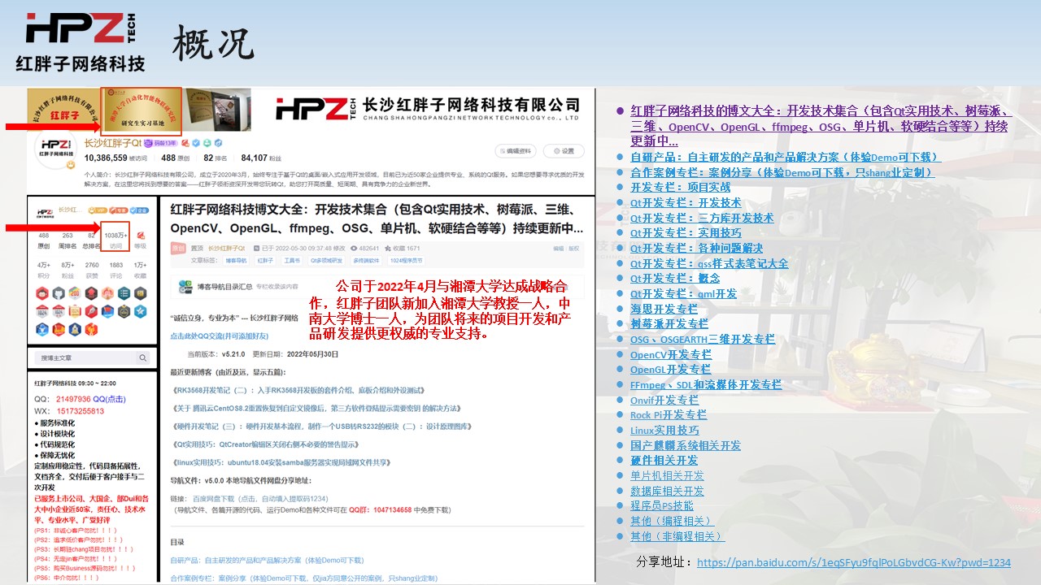Open the Qt开发专栏：各种问题解决 link

tap(696, 248)
